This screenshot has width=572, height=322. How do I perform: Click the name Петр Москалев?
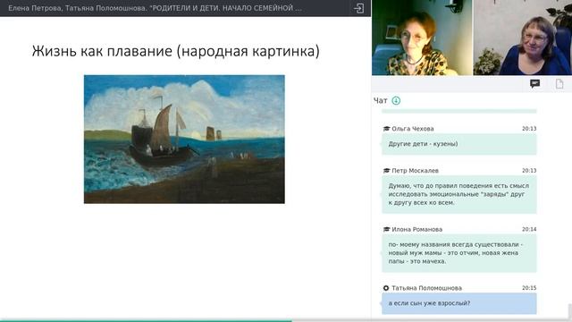[415, 171]
